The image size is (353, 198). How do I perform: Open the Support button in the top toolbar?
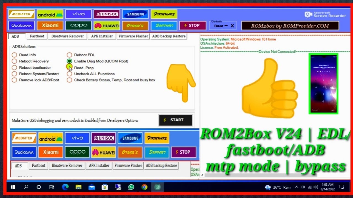164,26
